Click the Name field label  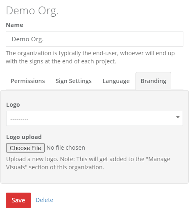coord(14,25)
